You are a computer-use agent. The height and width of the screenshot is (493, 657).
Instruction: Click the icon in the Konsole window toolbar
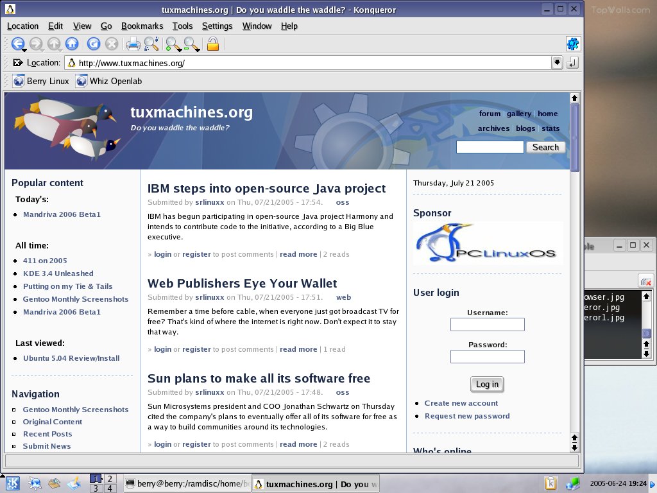(645, 281)
